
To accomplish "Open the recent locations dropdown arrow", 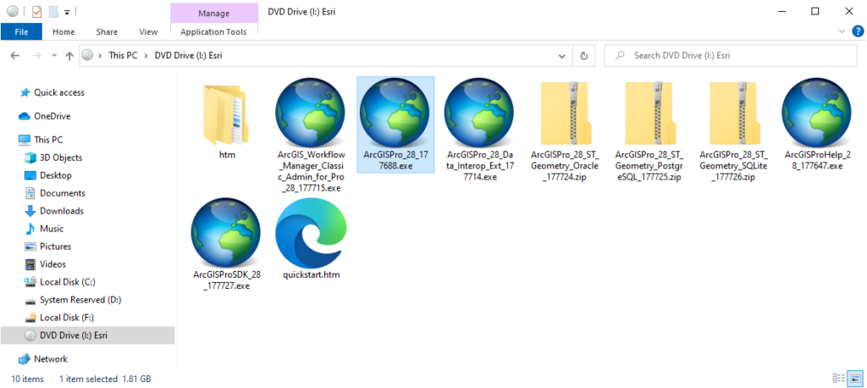I will [54, 56].
